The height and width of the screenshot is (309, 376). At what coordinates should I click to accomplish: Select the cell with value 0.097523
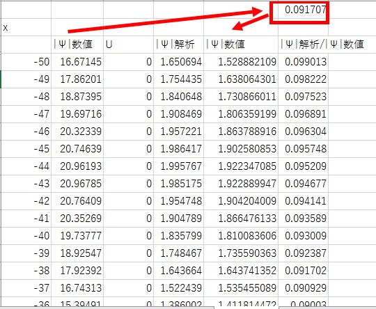[x=303, y=97]
